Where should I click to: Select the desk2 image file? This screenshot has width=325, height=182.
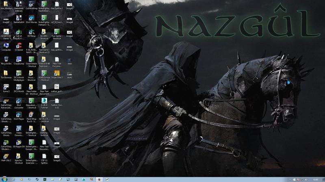pos(69,75)
